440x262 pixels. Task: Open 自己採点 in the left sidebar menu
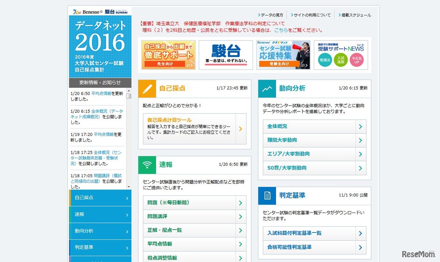click(100, 198)
